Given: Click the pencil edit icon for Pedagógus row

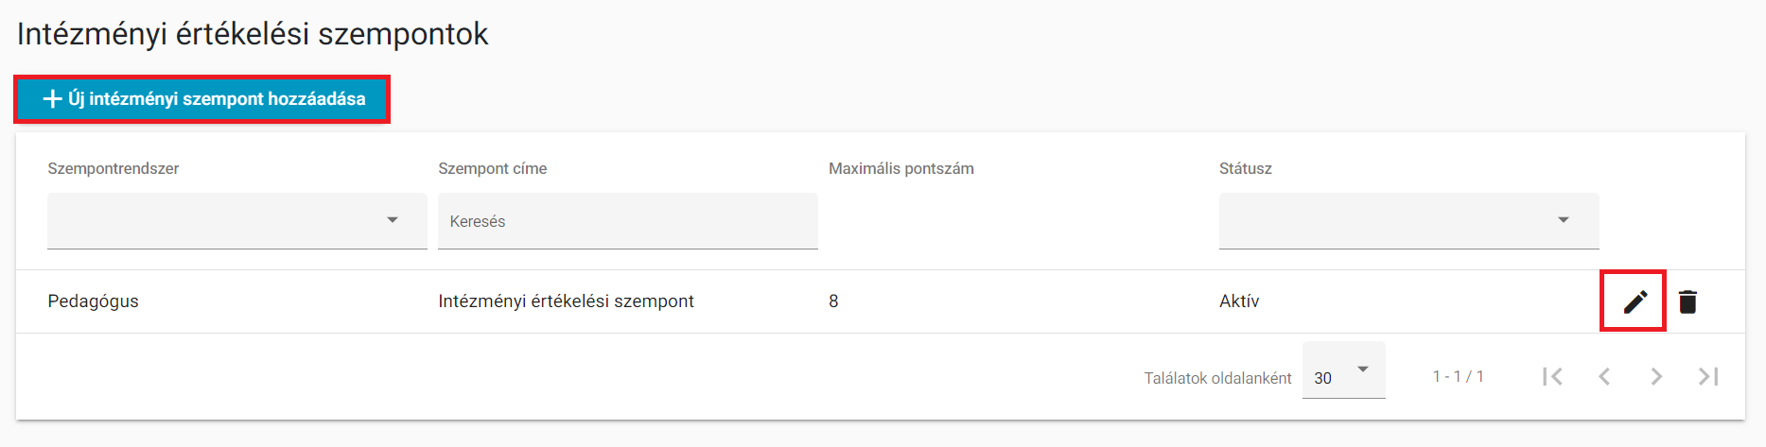Looking at the screenshot, I should point(1635,301).
